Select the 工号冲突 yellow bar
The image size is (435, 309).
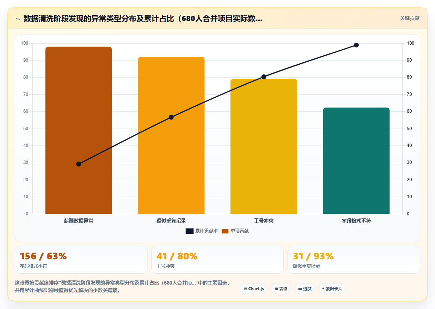263,146
